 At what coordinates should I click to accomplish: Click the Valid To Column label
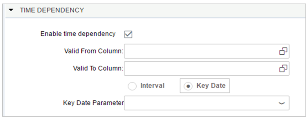(98, 68)
